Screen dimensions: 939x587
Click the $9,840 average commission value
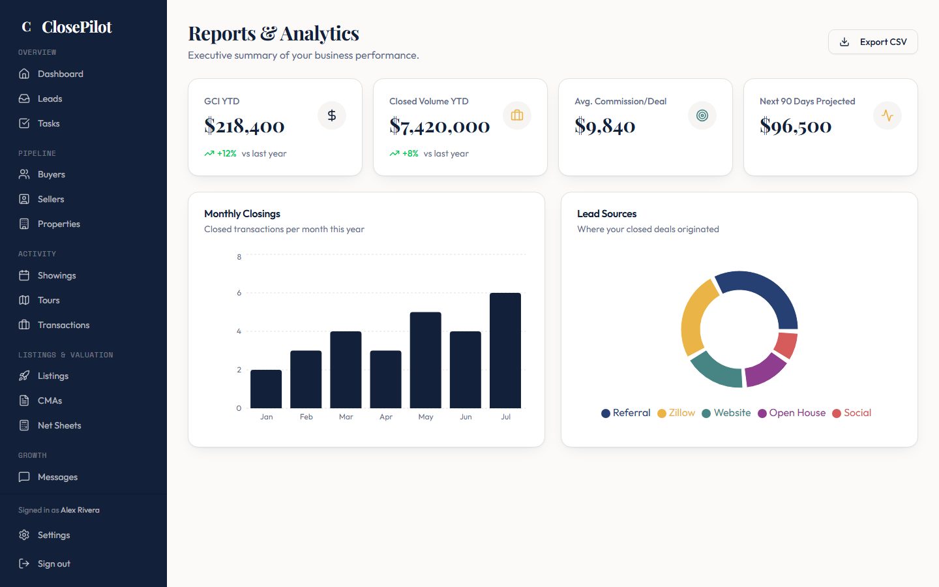tap(605, 126)
